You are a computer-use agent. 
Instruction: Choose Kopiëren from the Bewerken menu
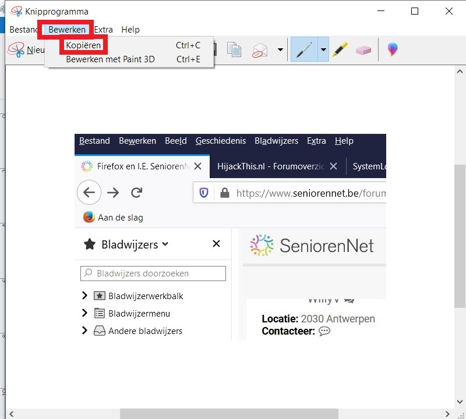pyautogui.click(x=83, y=45)
